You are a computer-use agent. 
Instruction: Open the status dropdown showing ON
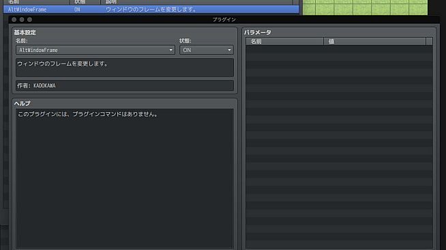click(206, 50)
